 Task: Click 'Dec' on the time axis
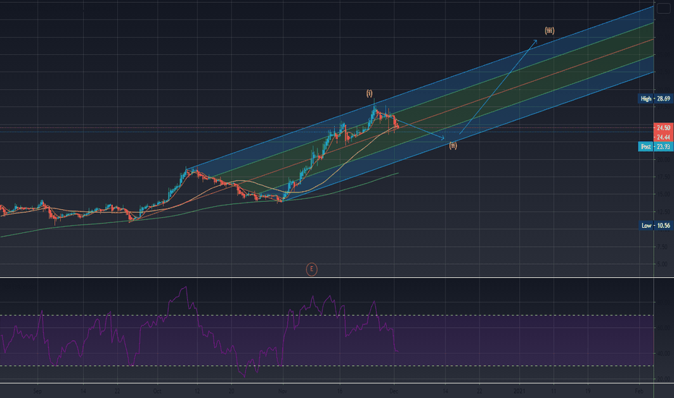(393, 391)
